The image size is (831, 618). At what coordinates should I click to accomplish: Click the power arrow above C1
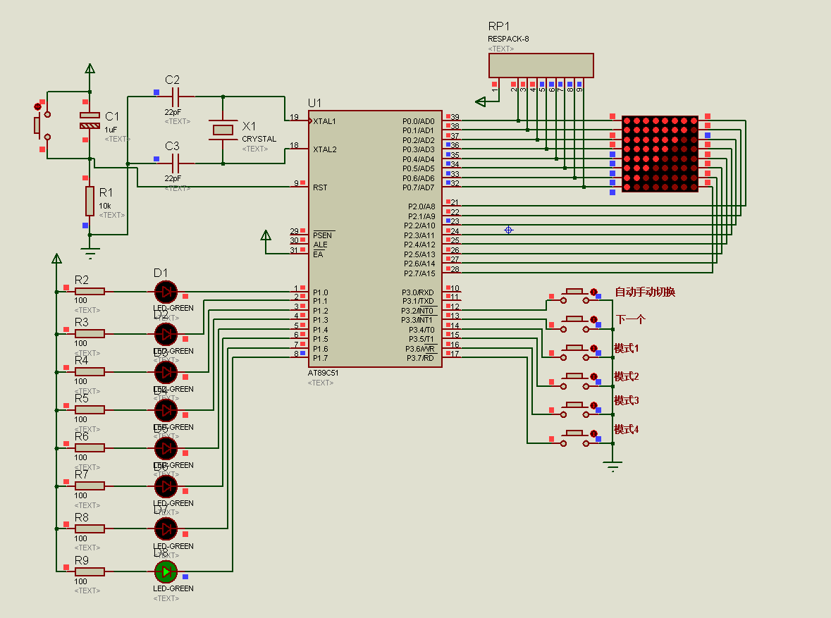90,68
